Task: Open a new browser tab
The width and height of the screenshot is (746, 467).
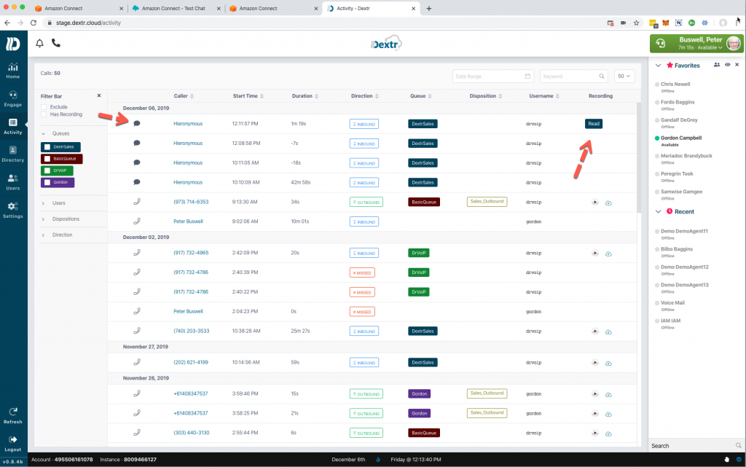Action: pyautogui.click(x=428, y=9)
